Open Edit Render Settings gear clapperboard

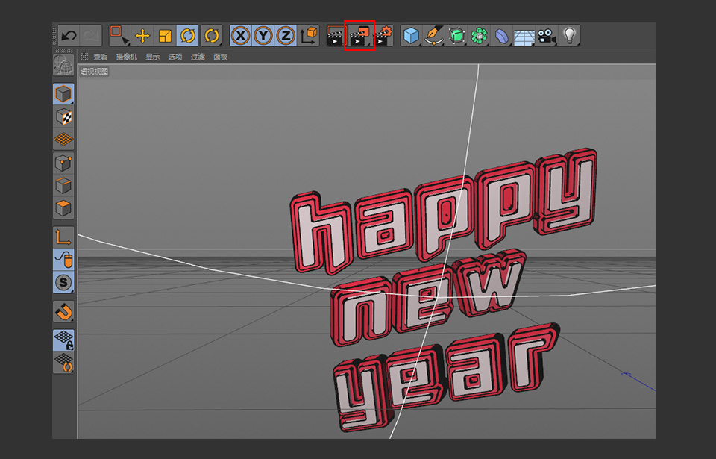(383, 36)
